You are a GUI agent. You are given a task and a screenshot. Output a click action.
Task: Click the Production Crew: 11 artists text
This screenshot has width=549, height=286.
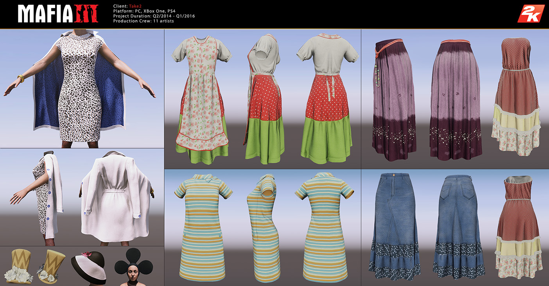144,21
